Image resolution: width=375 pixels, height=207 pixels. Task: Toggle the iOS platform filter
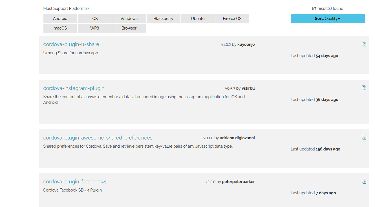tap(94, 18)
